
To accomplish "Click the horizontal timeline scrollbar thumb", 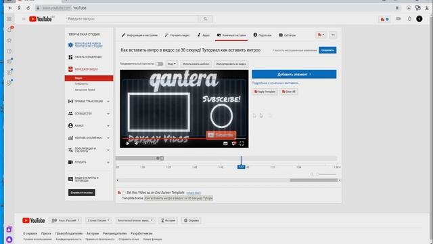I will click(314, 180).
